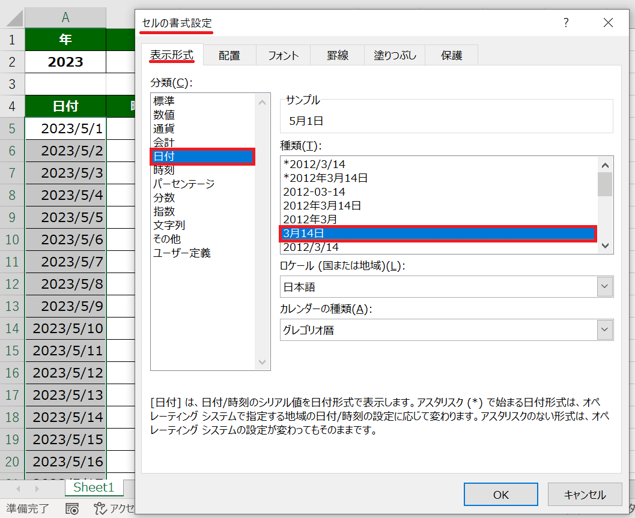This screenshot has width=635, height=518.
Task: Go to the 塗りつぶし tab
Action: [395, 55]
